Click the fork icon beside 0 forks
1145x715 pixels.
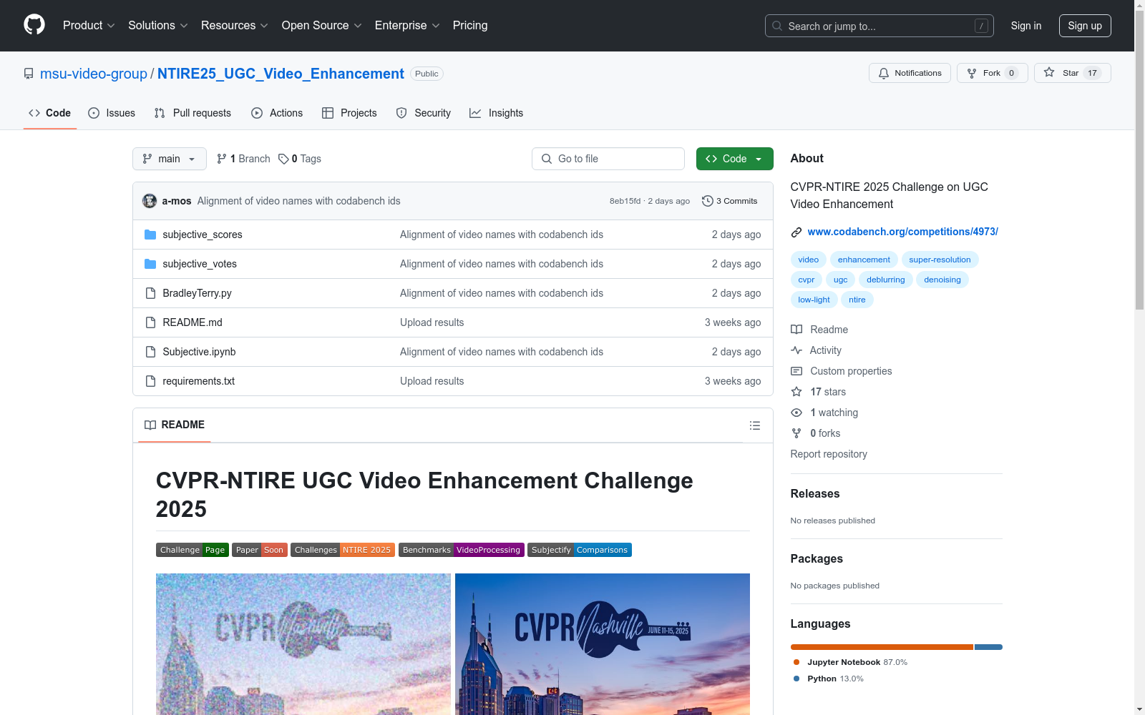796,433
